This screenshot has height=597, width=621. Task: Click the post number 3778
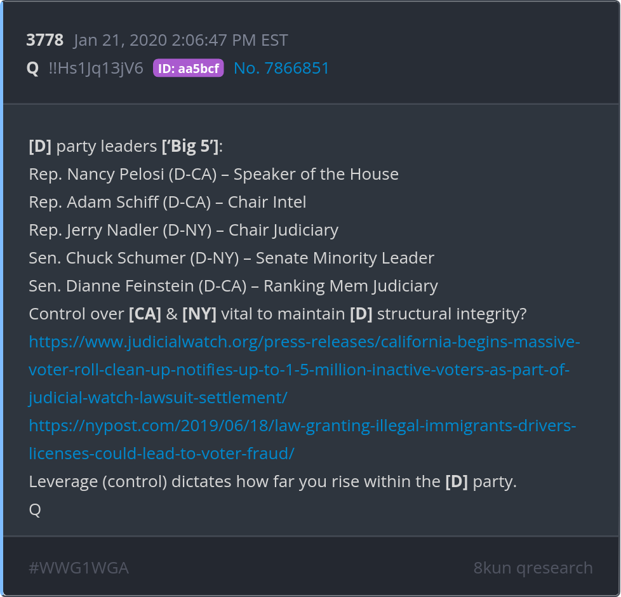pos(44,41)
